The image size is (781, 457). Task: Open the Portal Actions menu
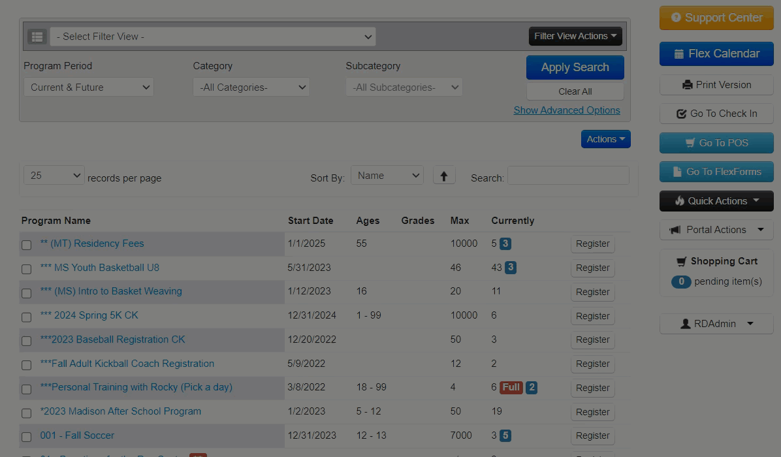click(x=716, y=230)
